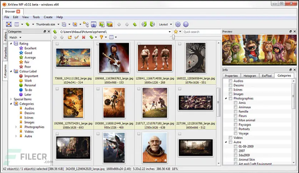Click the filter funnel icon

click(x=101, y=37)
